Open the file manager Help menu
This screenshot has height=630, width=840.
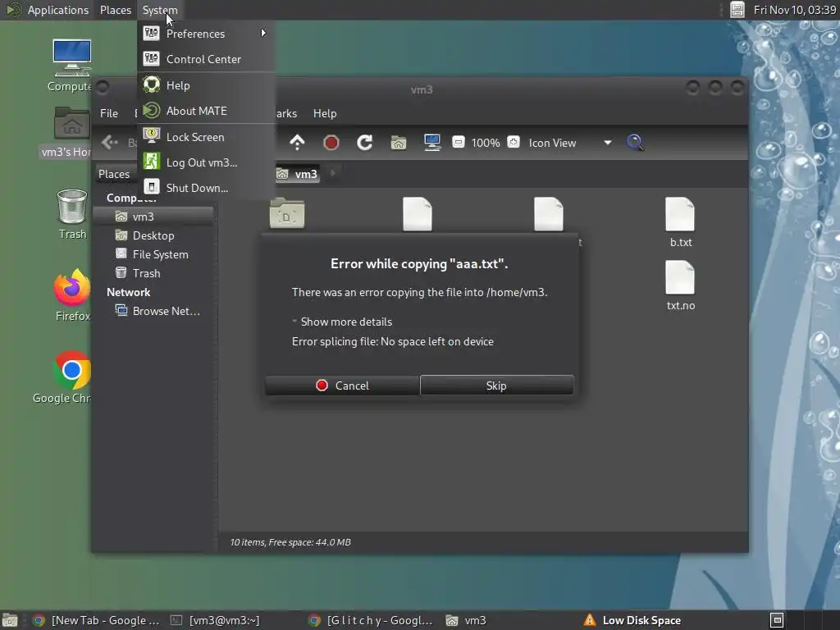(x=325, y=113)
